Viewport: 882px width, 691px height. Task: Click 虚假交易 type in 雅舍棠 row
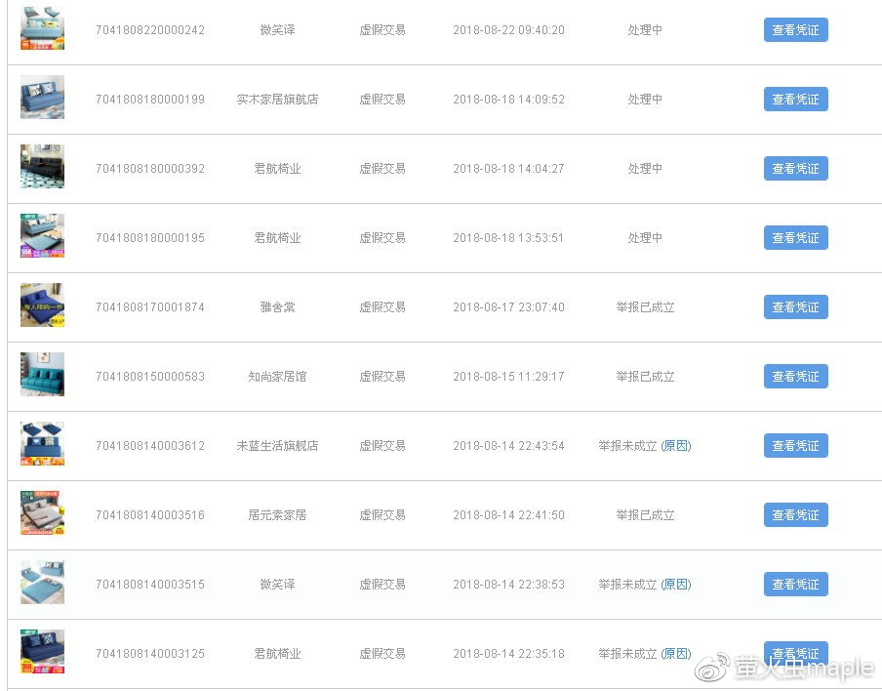(382, 306)
